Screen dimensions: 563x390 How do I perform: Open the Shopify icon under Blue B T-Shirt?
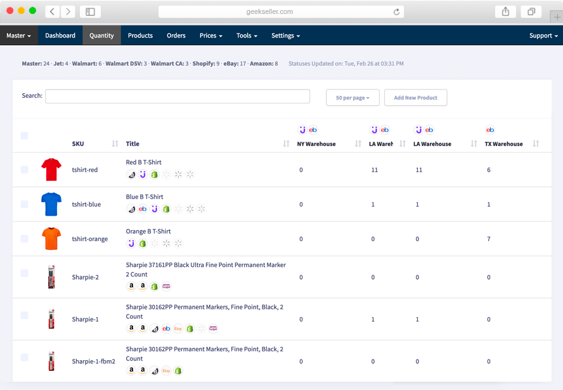click(166, 209)
